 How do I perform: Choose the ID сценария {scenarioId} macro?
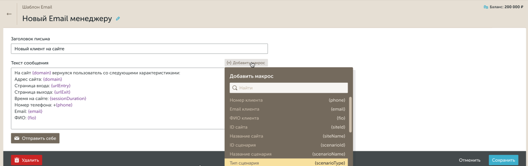pos(288,145)
